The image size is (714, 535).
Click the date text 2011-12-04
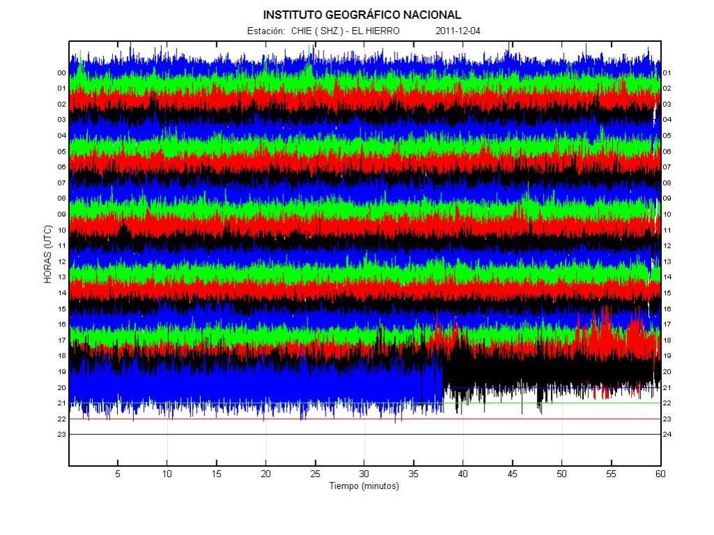click(x=457, y=31)
